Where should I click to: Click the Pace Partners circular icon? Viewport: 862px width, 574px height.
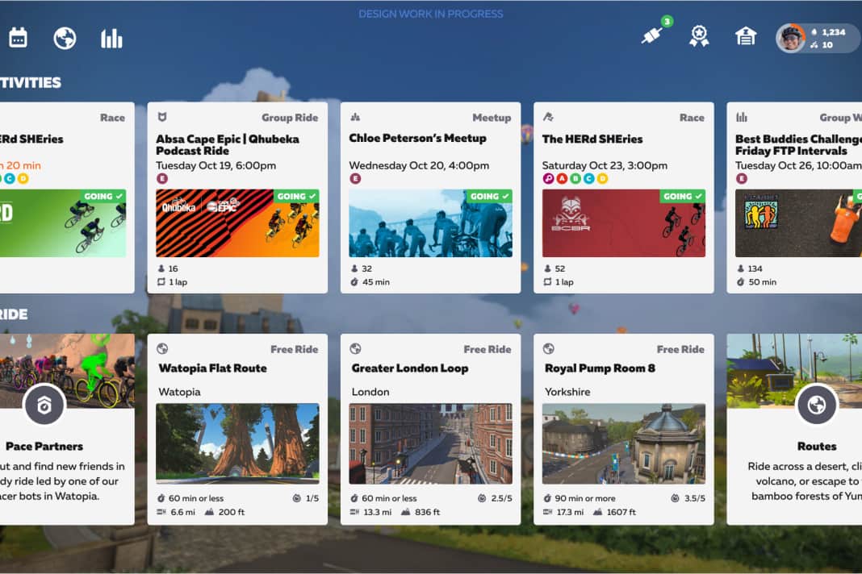point(44,405)
